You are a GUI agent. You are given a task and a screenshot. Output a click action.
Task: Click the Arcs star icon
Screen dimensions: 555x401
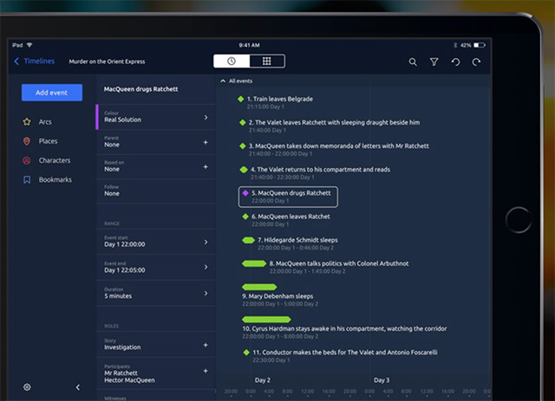coord(27,121)
